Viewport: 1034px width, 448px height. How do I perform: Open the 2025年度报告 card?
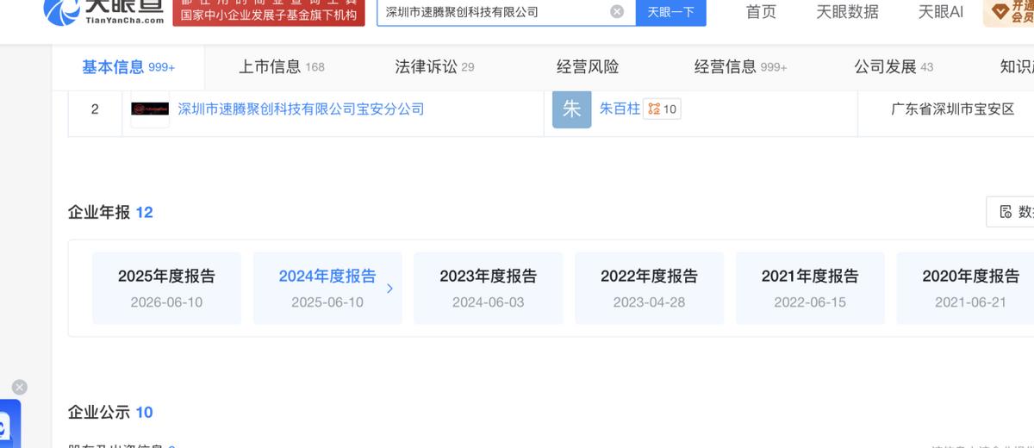tap(166, 288)
